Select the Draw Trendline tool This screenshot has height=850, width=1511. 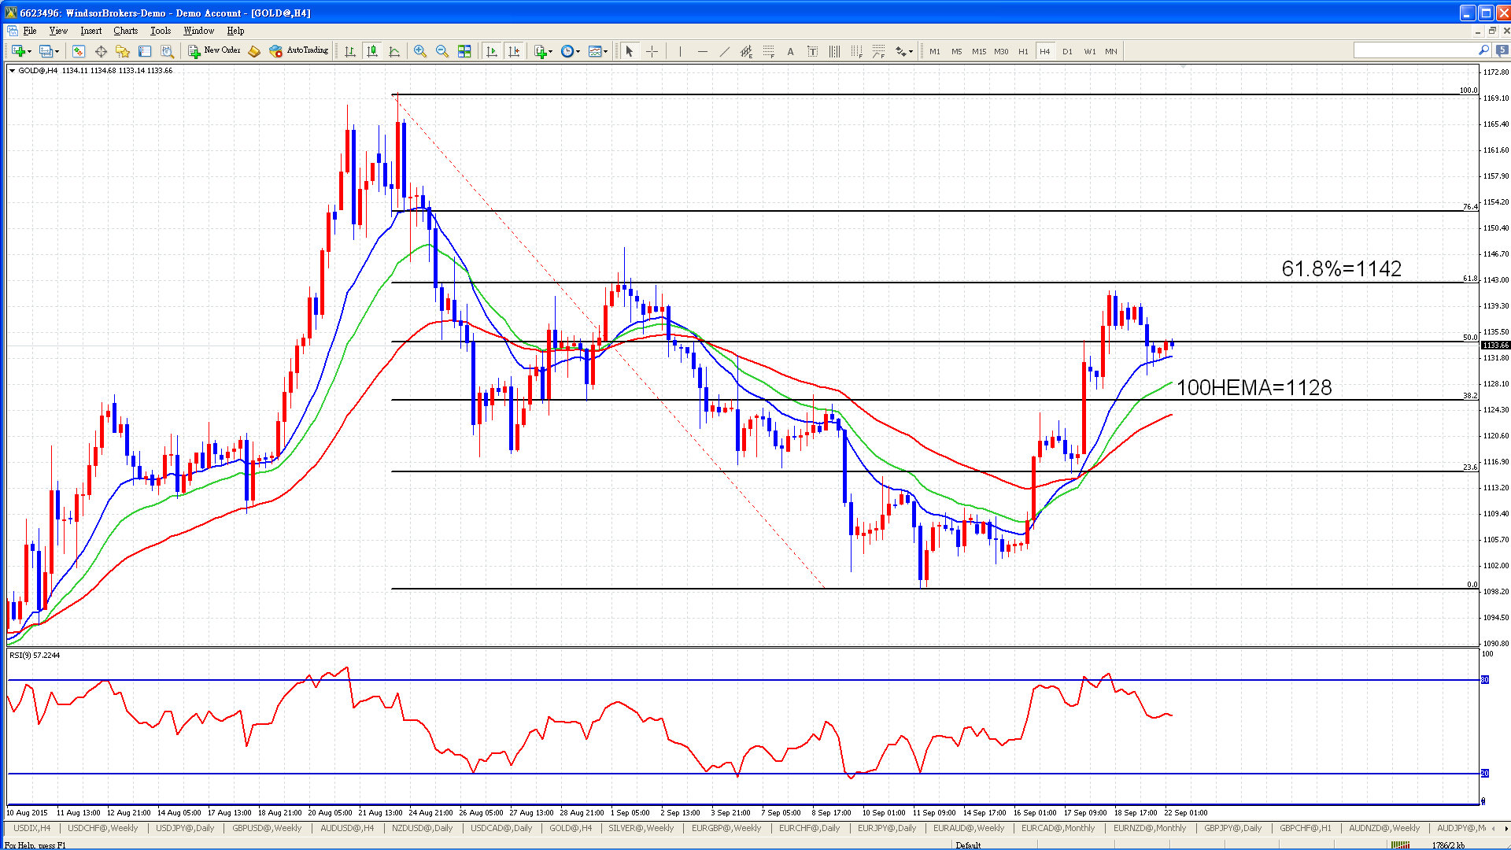tap(724, 51)
